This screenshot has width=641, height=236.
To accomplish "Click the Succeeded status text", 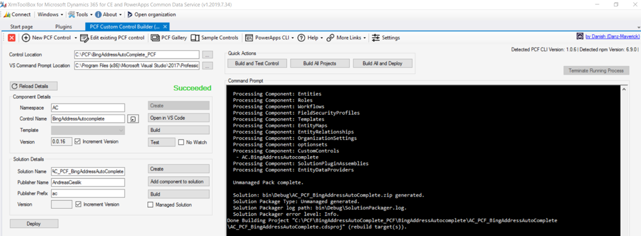I will pyautogui.click(x=192, y=88).
